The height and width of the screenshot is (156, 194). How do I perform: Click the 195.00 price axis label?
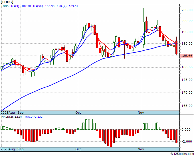tap(187, 32)
